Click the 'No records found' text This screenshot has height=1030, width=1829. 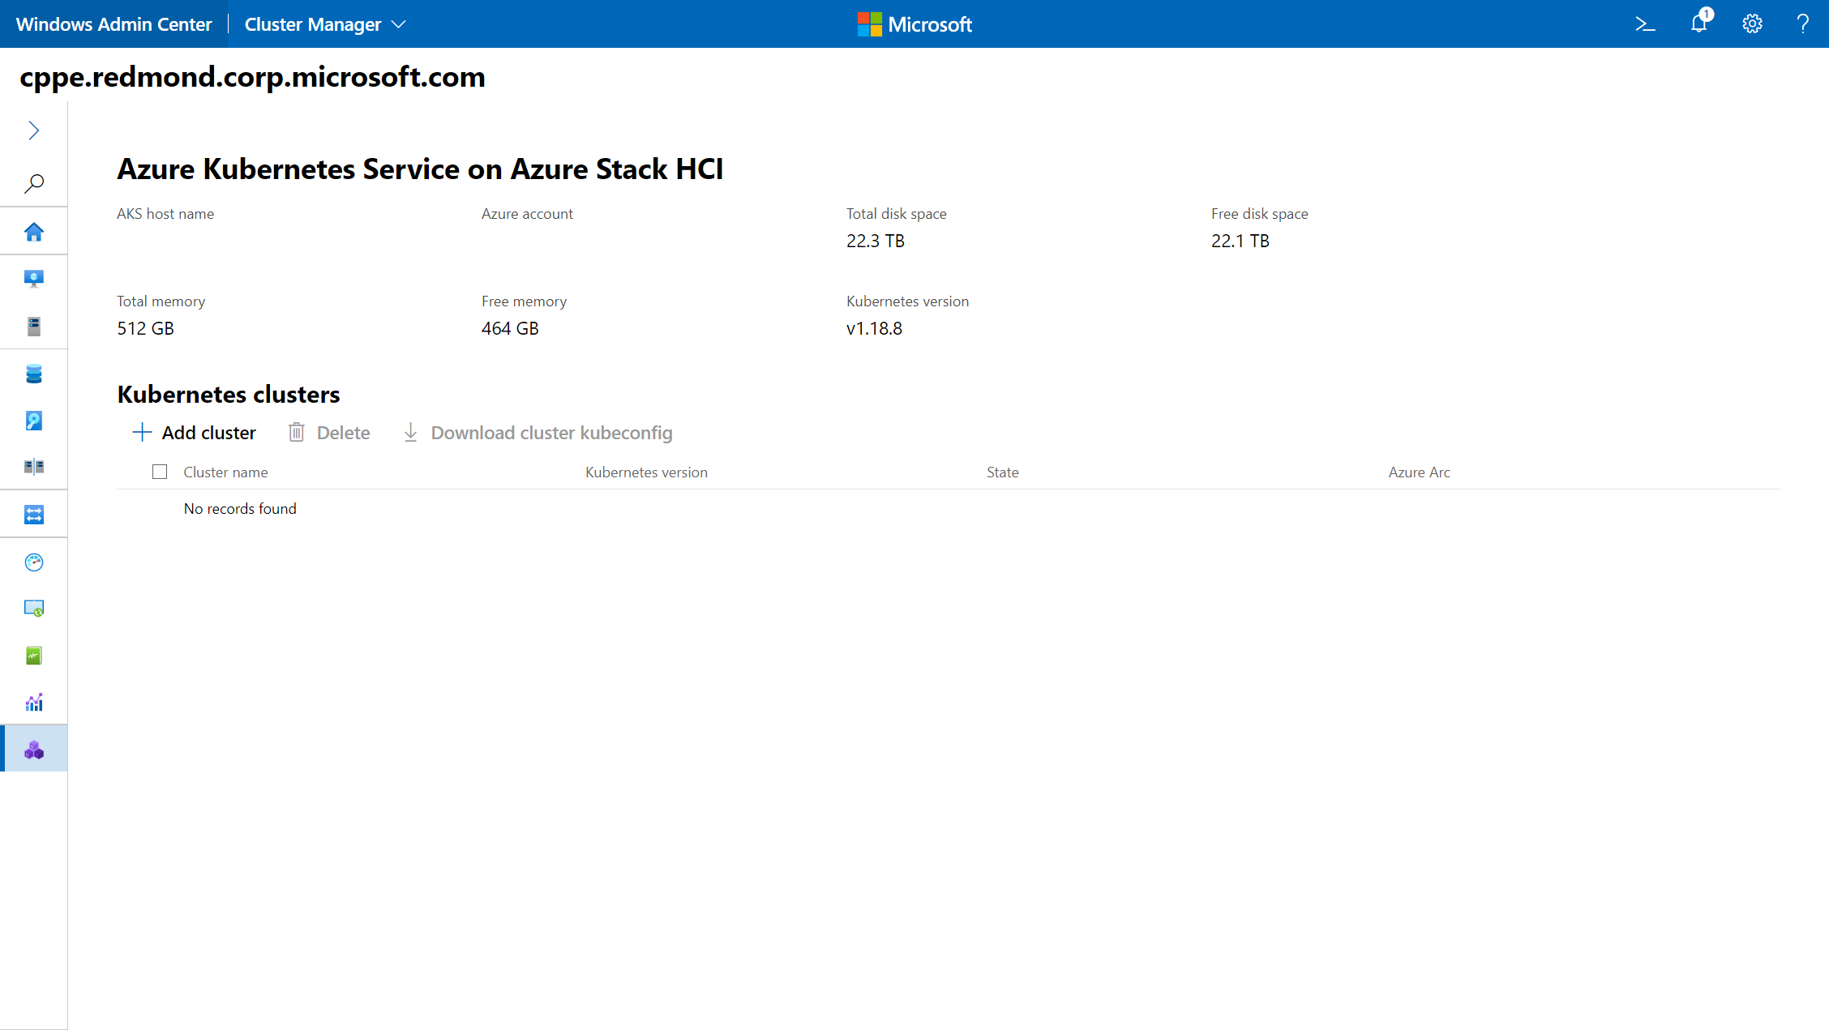(x=240, y=509)
